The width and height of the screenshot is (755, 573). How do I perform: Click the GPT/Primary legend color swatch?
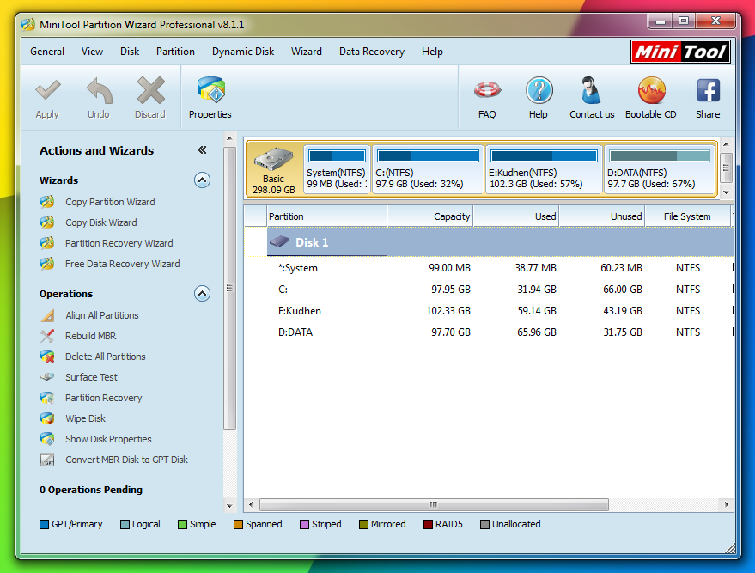45,524
